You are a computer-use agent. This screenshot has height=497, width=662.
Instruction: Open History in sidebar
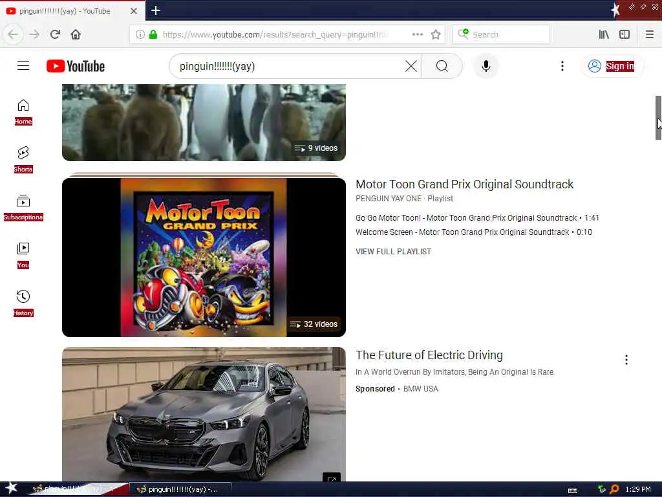coord(23,303)
